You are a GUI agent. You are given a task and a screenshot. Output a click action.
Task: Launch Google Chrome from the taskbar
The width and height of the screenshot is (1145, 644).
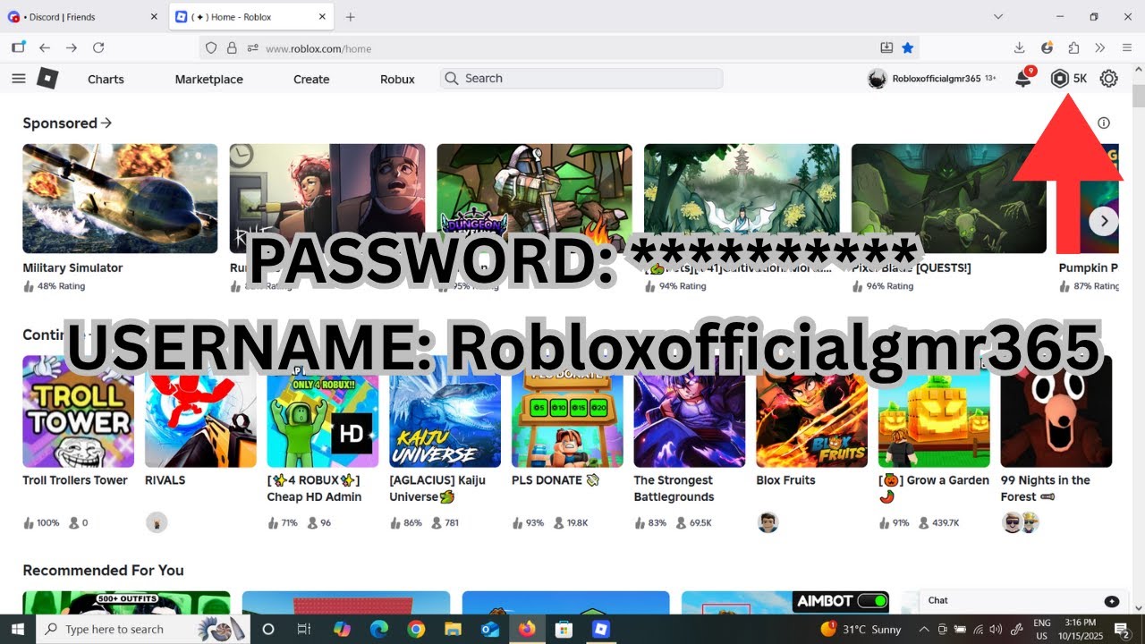pyautogui.click(x=415, y=630)
